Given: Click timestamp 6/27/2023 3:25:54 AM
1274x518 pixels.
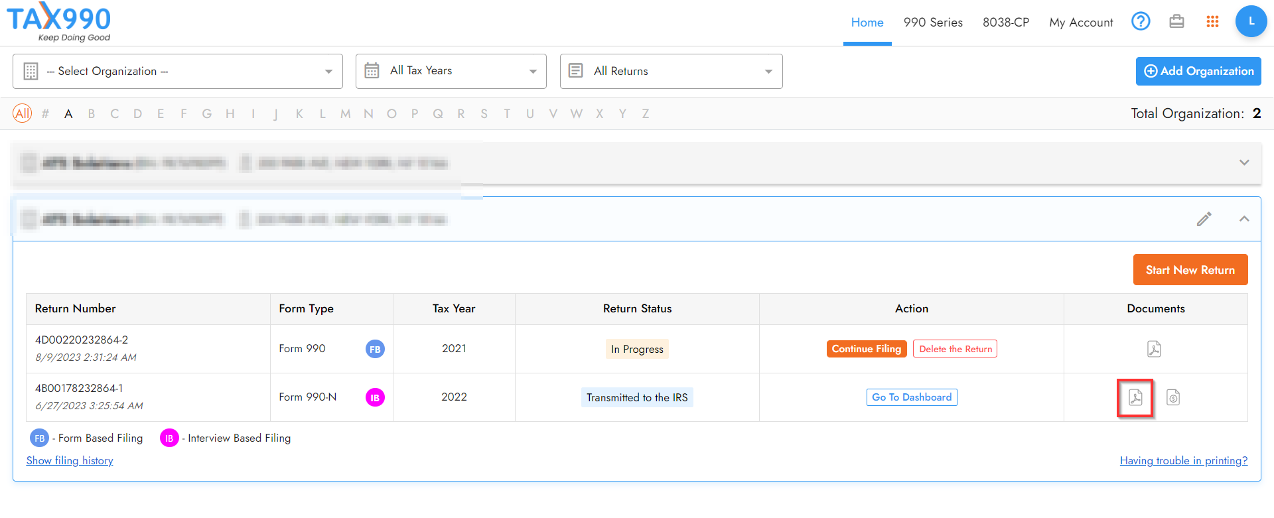Looking at the screenshot, I should pyautogui.click(x=89, y=406).
